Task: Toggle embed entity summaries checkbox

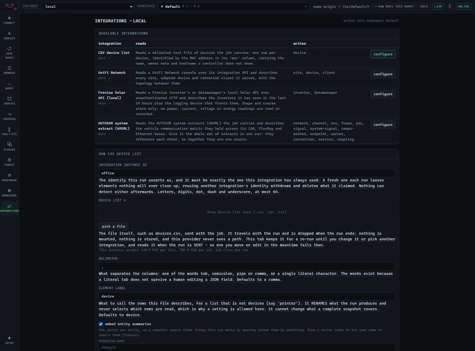Action: 101,324
